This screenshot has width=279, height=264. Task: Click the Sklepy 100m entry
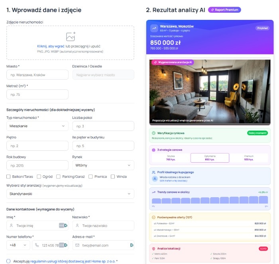click(218, 258)
